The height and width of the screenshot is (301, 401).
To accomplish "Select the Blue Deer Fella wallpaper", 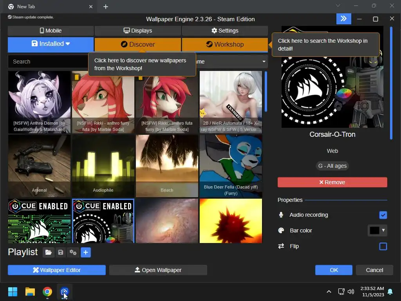I will point(231,166).
